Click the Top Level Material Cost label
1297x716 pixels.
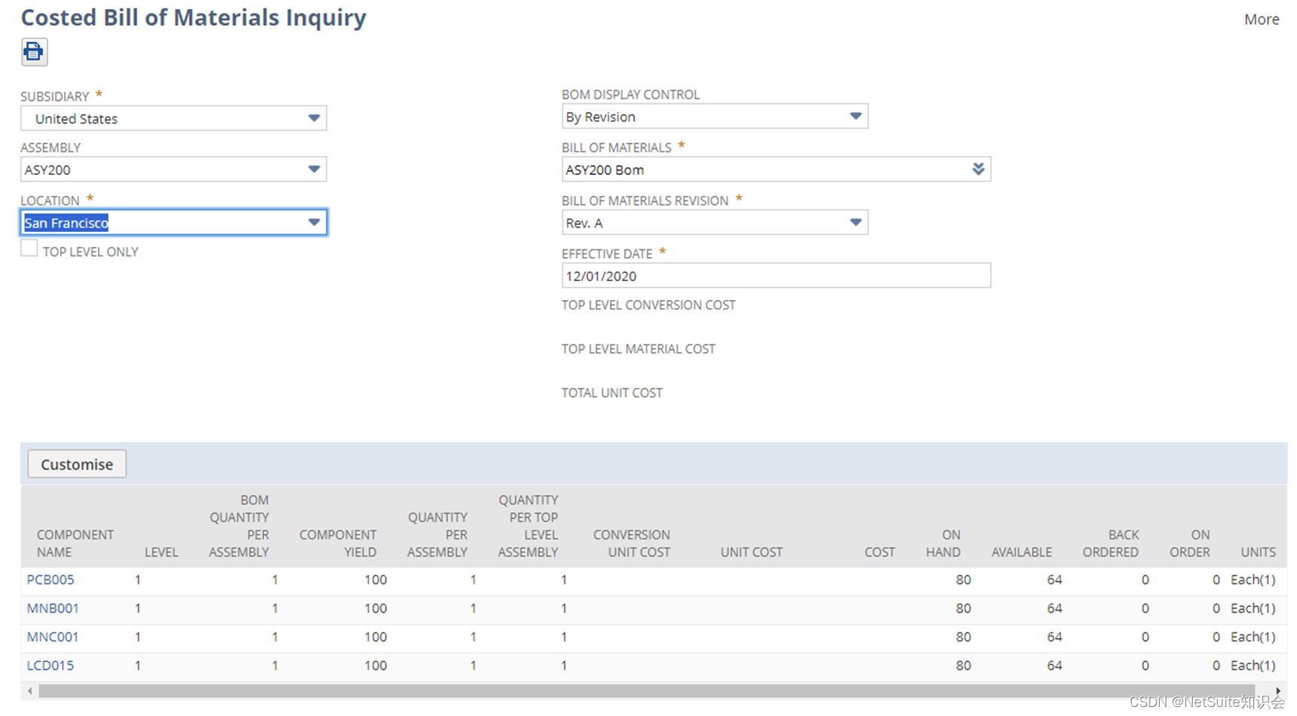click(639, 349)
